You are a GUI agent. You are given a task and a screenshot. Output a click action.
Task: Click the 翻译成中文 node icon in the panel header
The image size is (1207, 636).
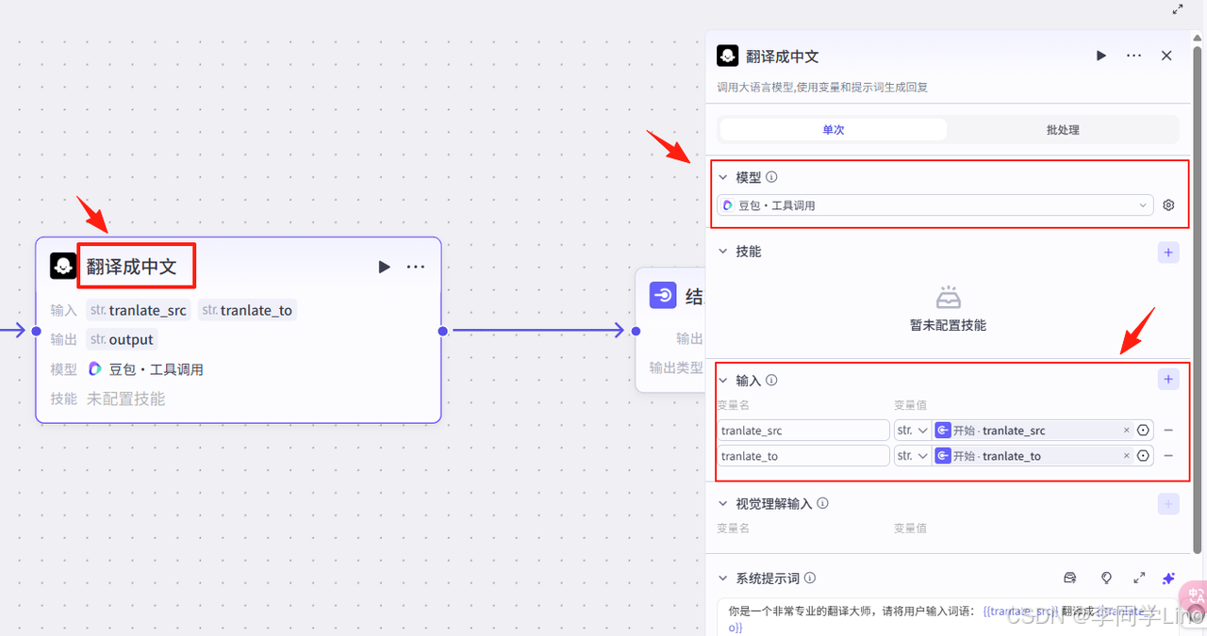[727, 56]
